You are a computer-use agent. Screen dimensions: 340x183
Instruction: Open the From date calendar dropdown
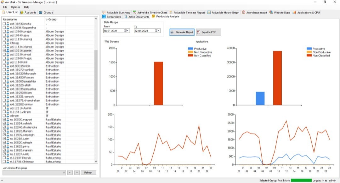[x=126, y=31]
